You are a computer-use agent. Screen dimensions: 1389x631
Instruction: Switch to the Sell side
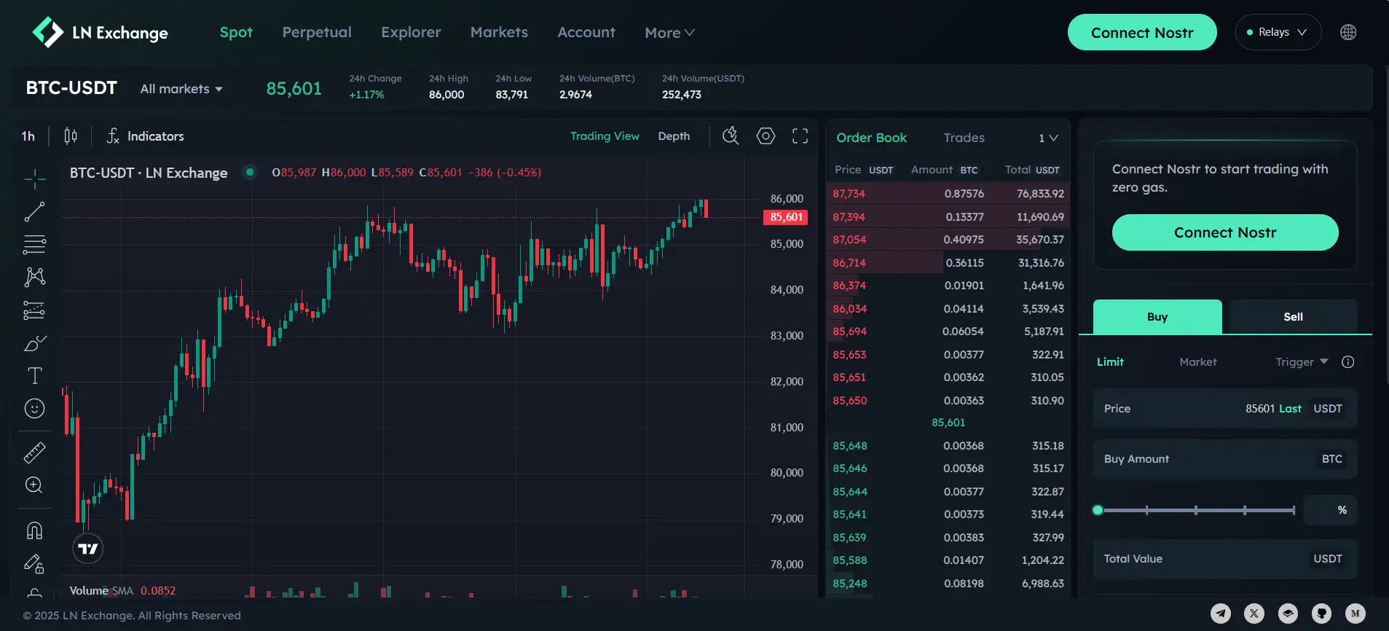pos(1293,317)
